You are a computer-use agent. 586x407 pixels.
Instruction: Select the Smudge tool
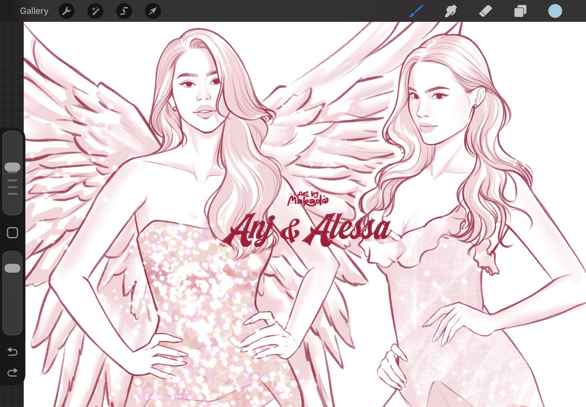451,11
